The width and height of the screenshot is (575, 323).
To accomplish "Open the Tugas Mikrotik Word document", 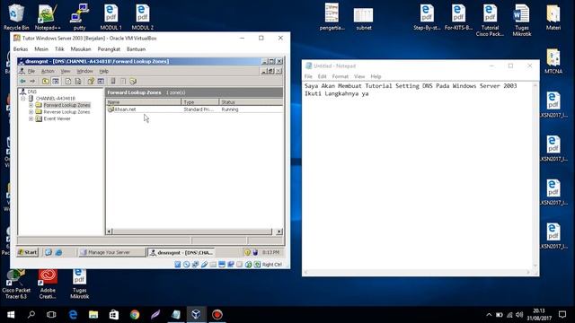I will tap(521, 20).
